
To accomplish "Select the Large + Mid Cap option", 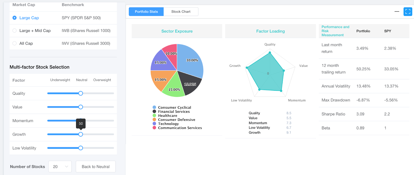I will 14,31.
